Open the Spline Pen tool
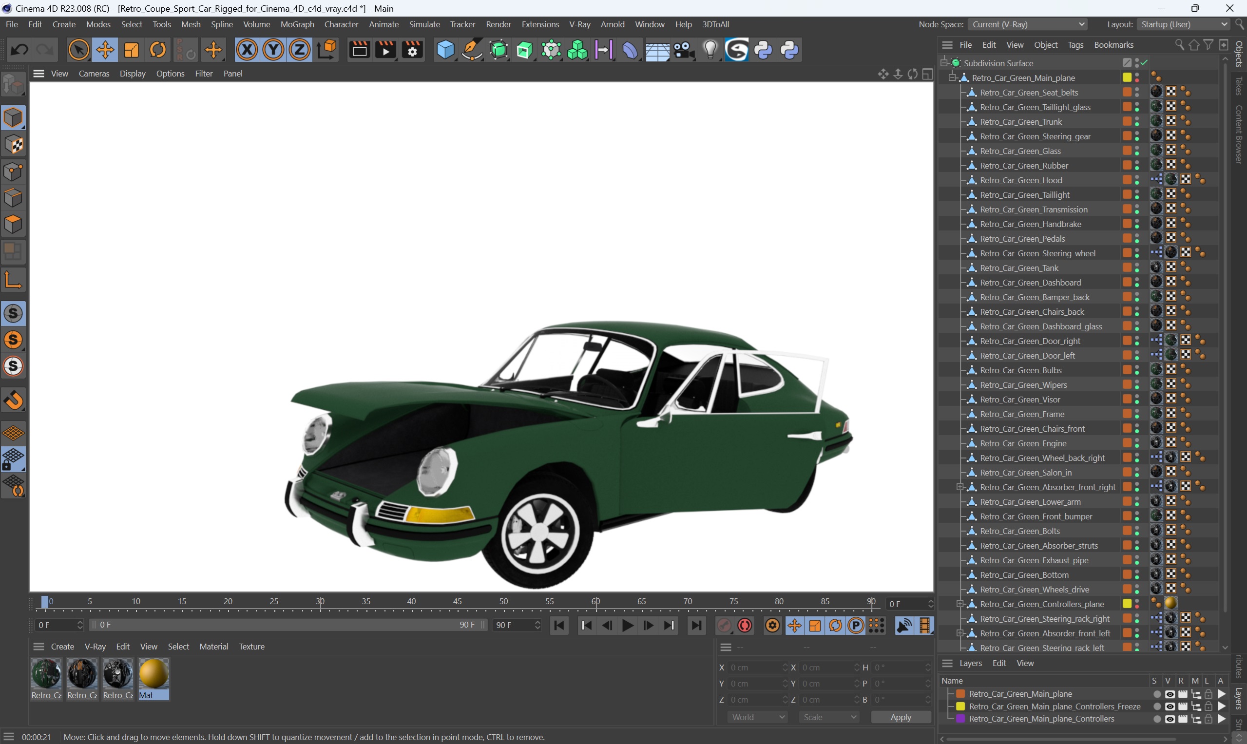Image resolution: width=1247 pixels, height=744 pixels. pyautogui.click(x=472, y=50)
